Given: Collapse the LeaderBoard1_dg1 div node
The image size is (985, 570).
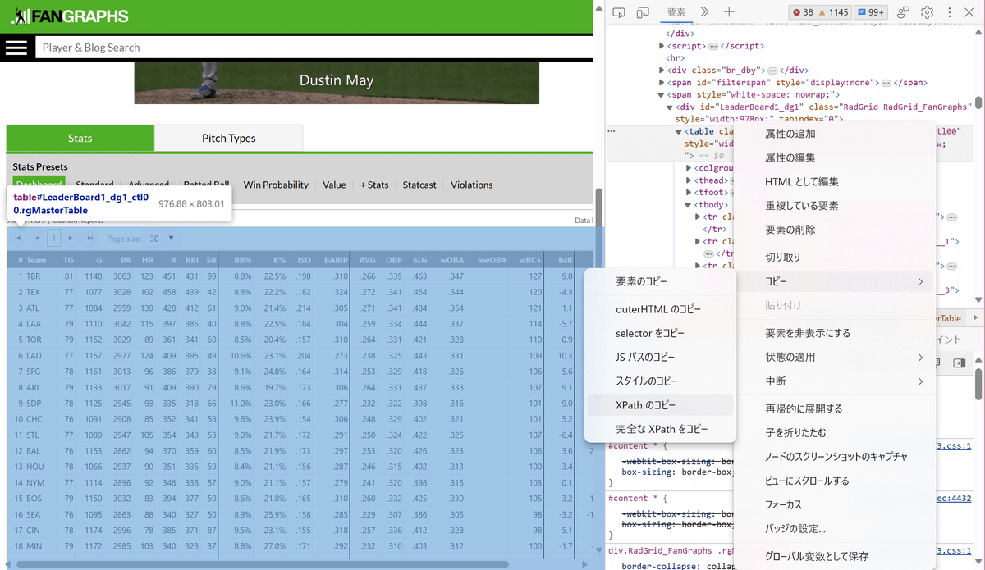Looking at the screenshot, I should (x=670, y=107).
